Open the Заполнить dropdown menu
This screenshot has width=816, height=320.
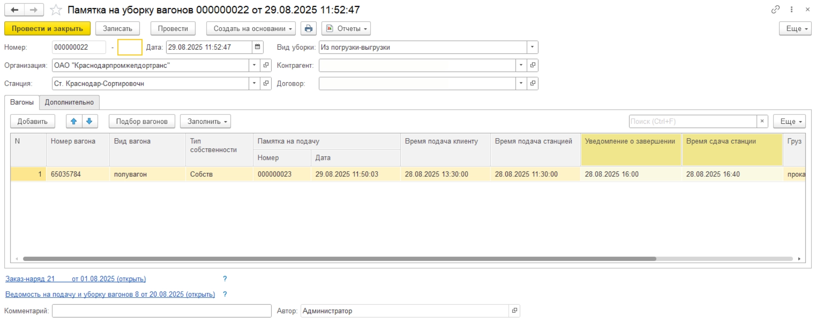click(205, 121)
